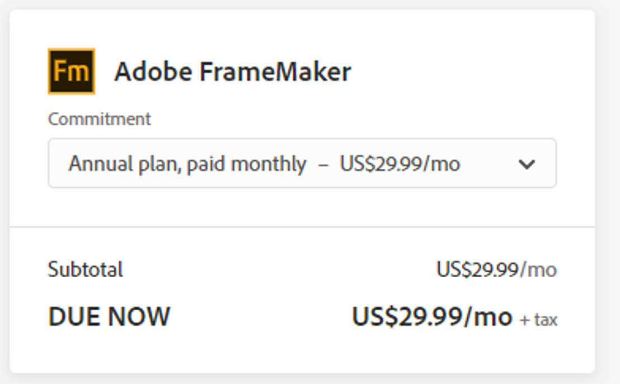Click the Commitment field label
The height and width of the screenshot is (384, 620).
(x=100, y=118)
